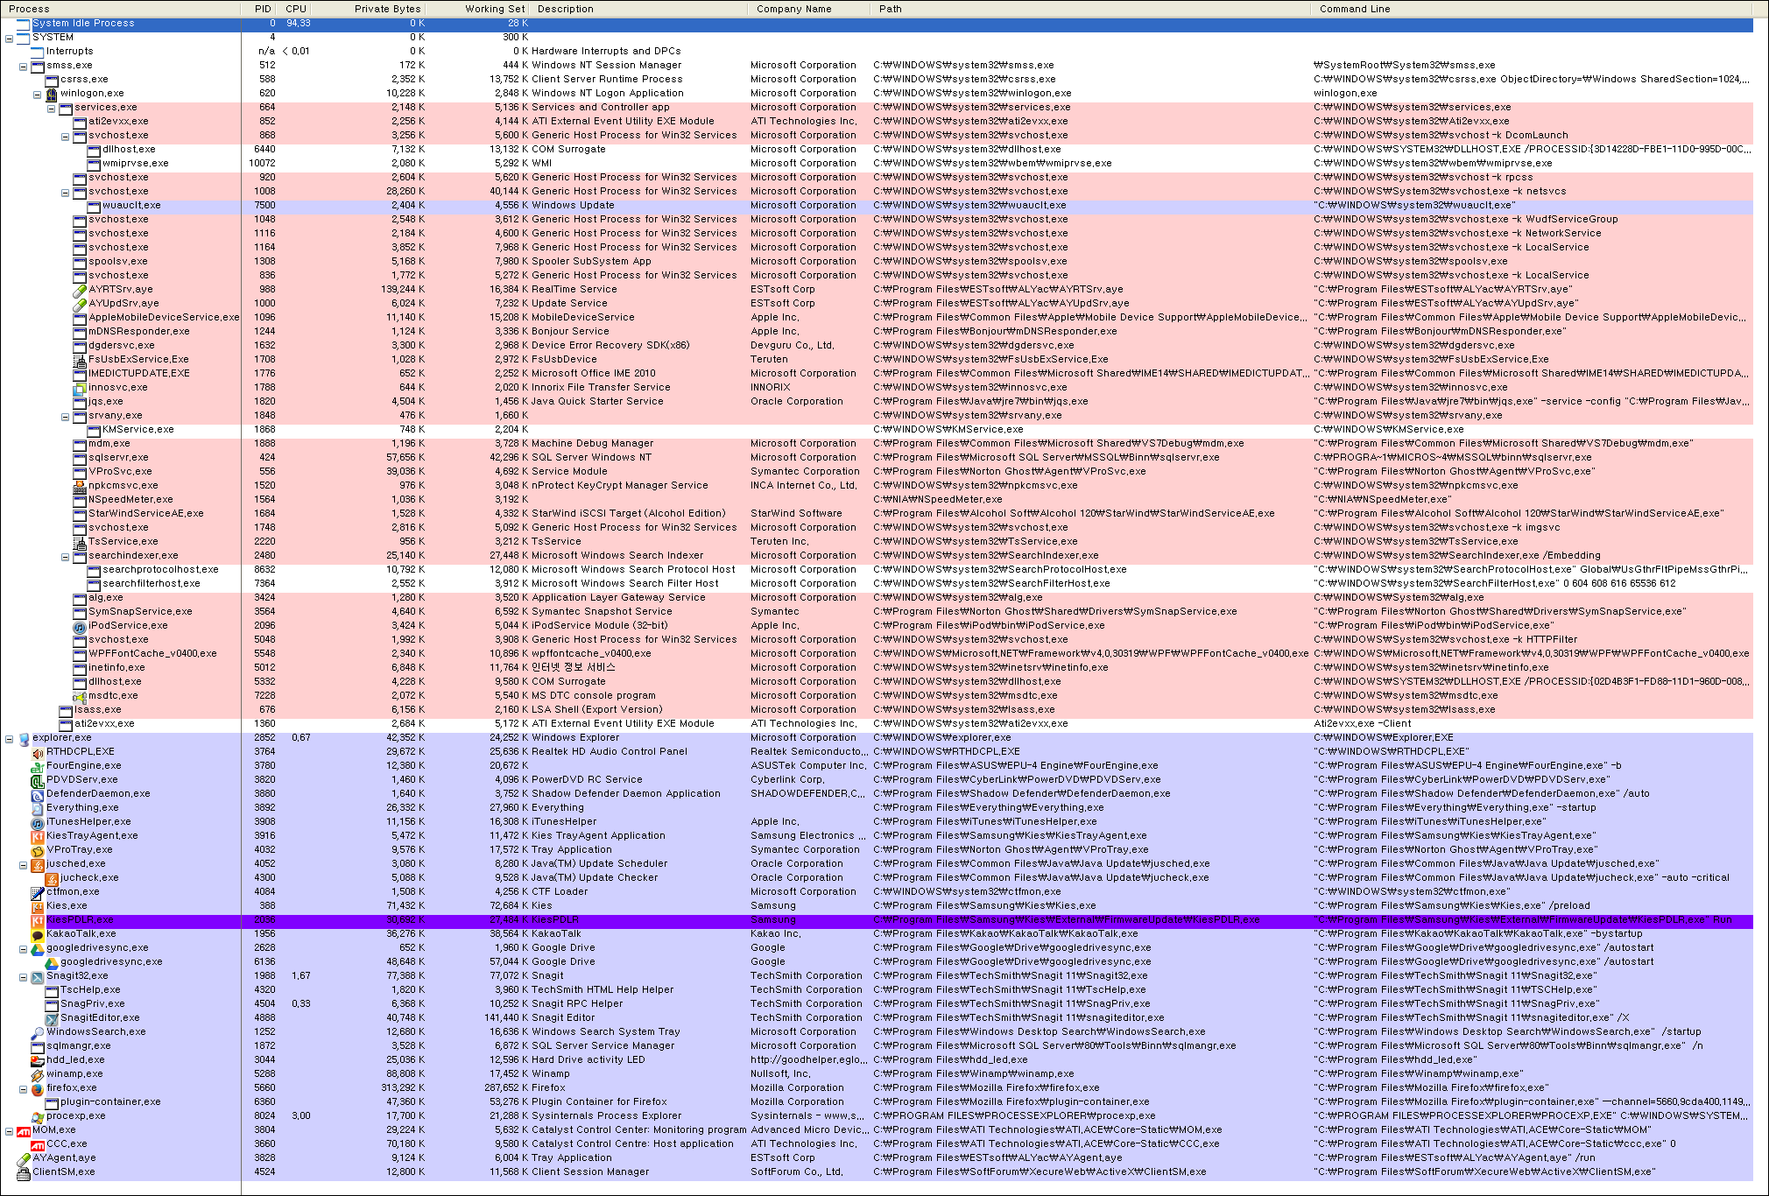Click the WindowsSearch.exe magnifier icon
The width and height of the screenshot is (1769, 1196).
38,1032
